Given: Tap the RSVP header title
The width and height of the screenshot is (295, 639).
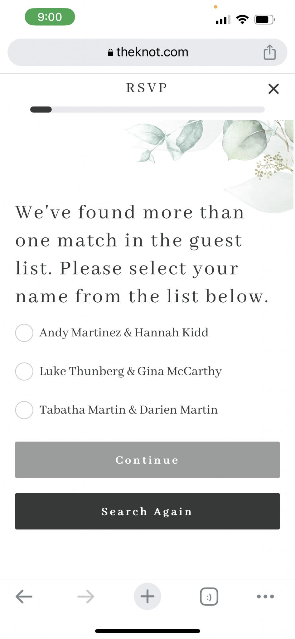Looking at the screenshot, I should click(x=147, y=88).
